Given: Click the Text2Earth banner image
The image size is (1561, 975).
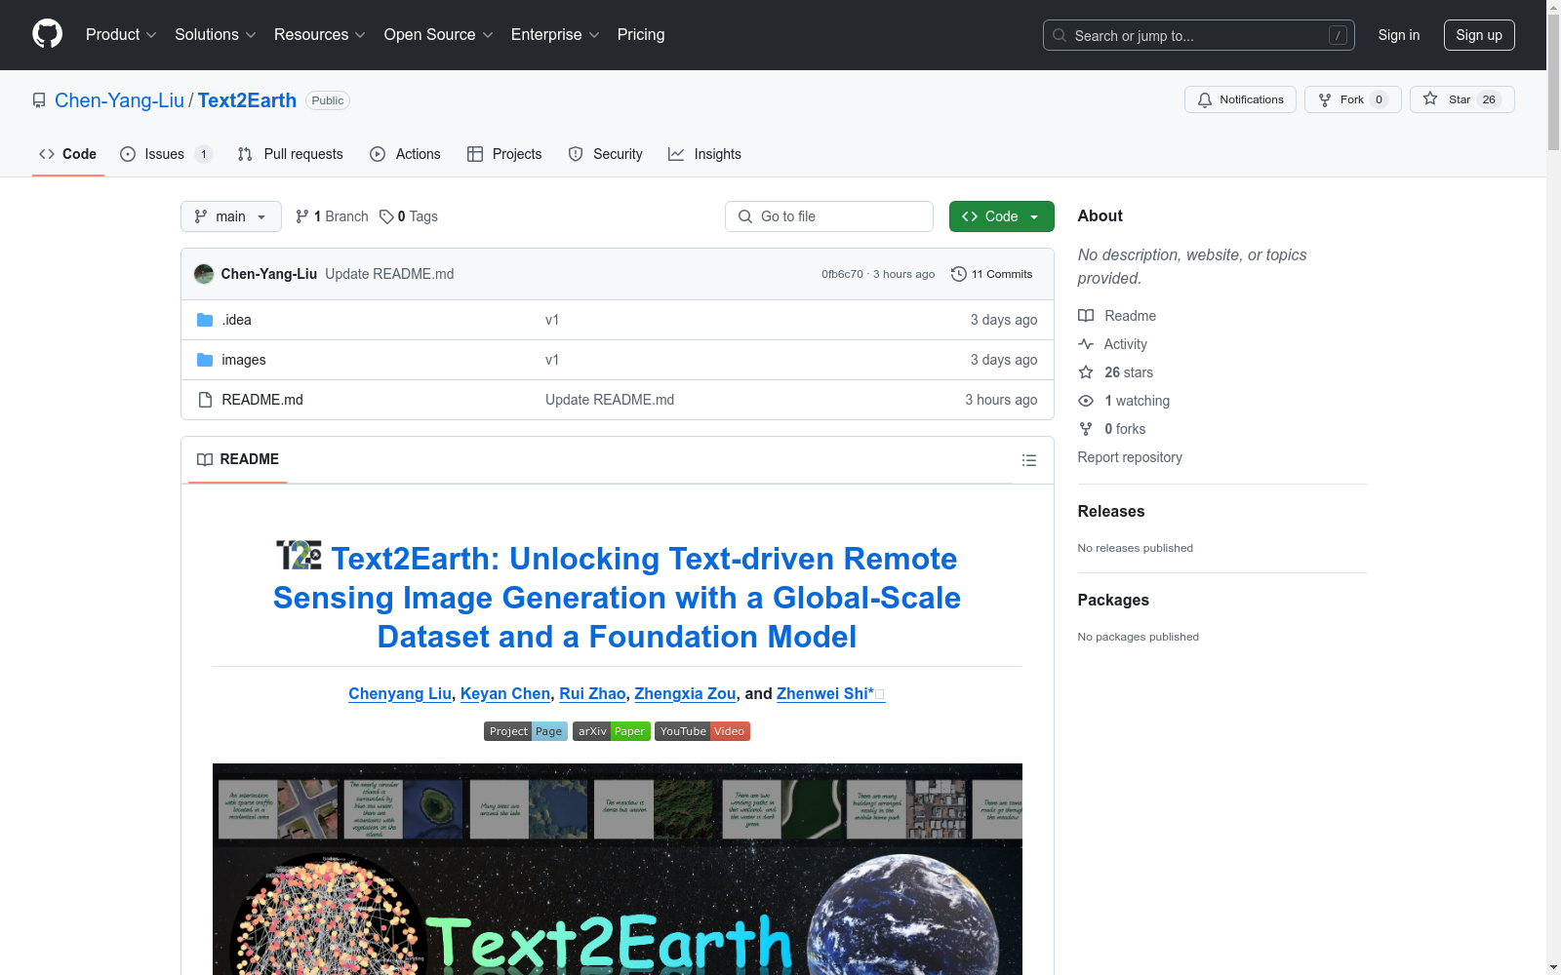Looking at the screenshot, I should coord(618,869).
